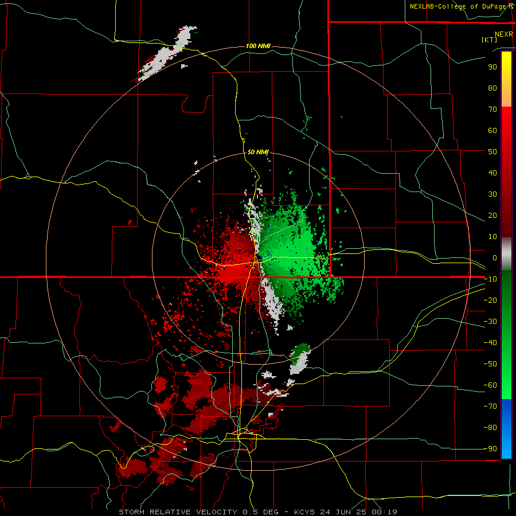516x516 pixels.
Task: Select the positive 90 label on the velocity scale
Action: tap(492, 67)
